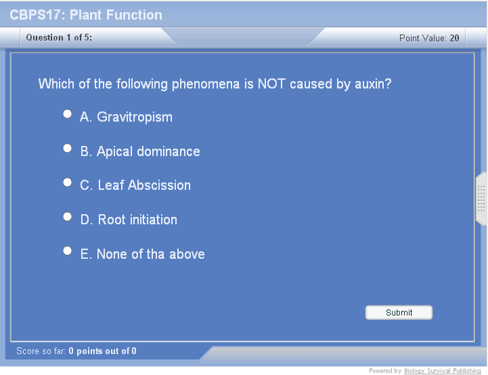Click the auxin question text
This screenshot has height=375, width=488.
[x=215, y=84]
